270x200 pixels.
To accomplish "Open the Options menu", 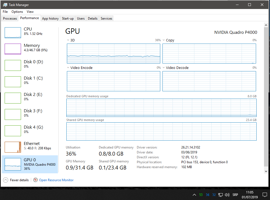I will 17,12.
